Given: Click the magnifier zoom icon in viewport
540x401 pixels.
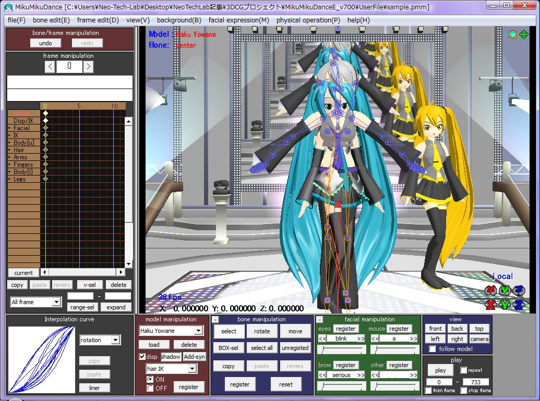Looking at the screenshot, I should (x=513, y=34).
